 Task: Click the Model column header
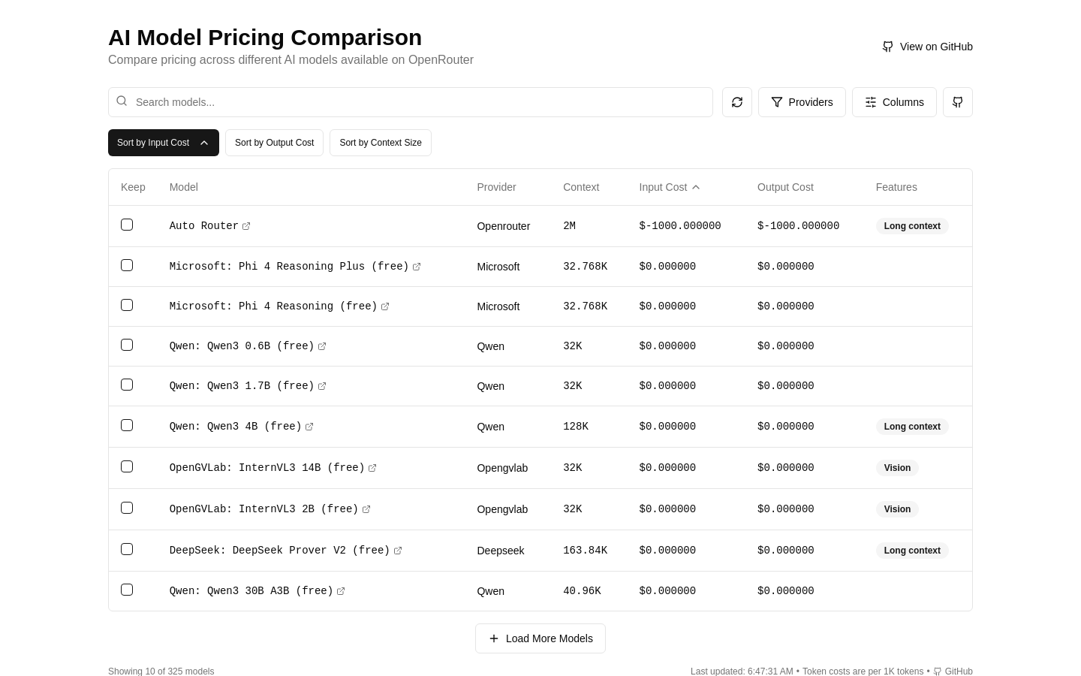(x=184, y=187)
